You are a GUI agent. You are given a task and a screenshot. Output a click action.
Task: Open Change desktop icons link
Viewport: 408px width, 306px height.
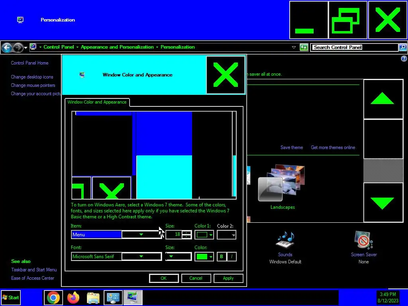tap(32, 77)
